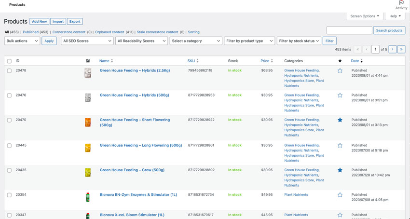
Task: Select SKU 799456862118 text
Action: click(x=200, y=70)
